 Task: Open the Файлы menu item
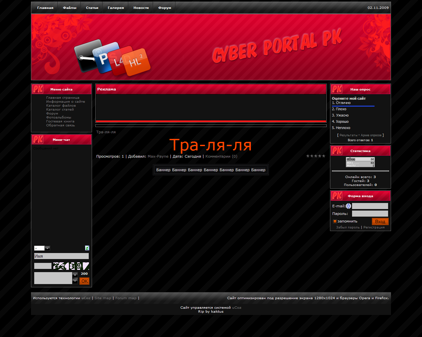tap(70, 8)
